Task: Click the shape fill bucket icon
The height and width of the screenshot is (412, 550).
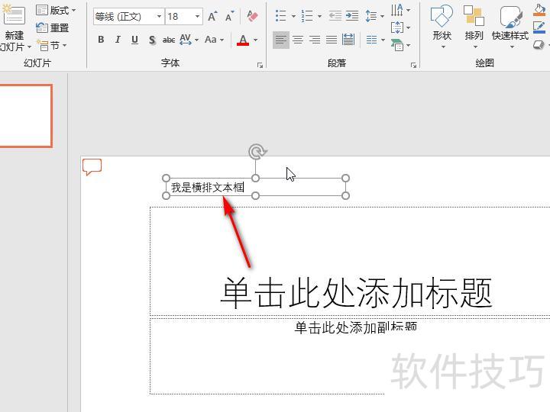Action: click(539, 10)
